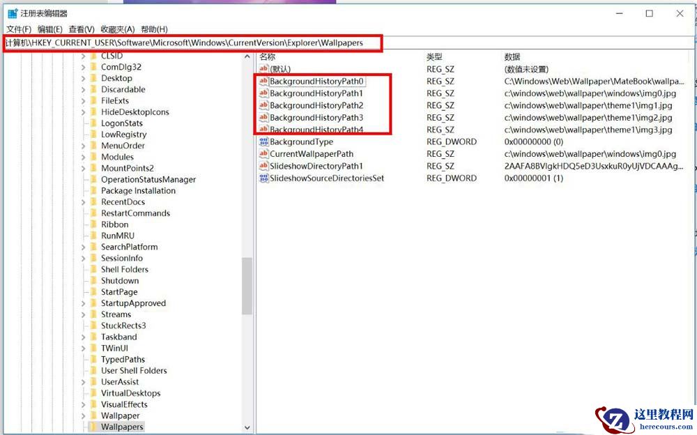The width and height of the screenshot is (697, 435).
Task: Click the icon of BackgroundHistoryPath2
Action: coord(263,105)
